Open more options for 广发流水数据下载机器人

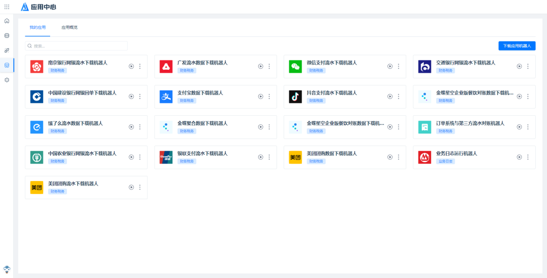pos(269,66)
